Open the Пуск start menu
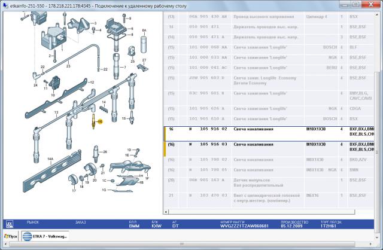The height and width of the screenshot is (250, 383). 11,236
